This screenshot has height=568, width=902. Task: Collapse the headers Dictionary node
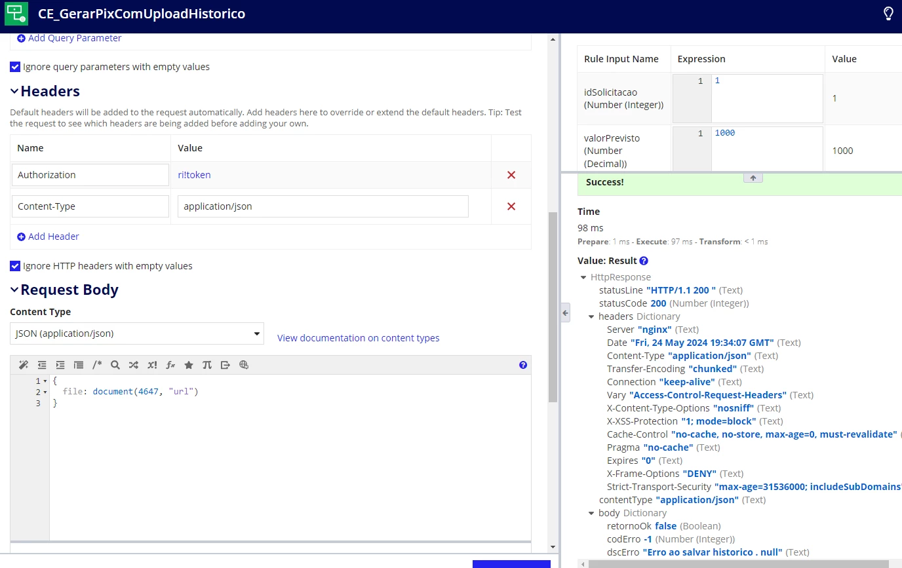tap(591, 316)
